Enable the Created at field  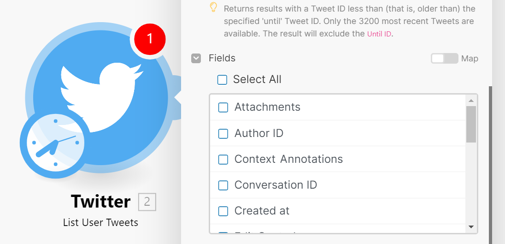tap(223, 211)
